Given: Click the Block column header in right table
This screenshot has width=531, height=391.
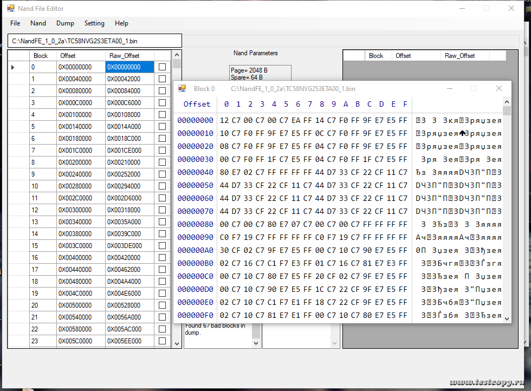Looking at the screenshot, I should tap(376, 56).
